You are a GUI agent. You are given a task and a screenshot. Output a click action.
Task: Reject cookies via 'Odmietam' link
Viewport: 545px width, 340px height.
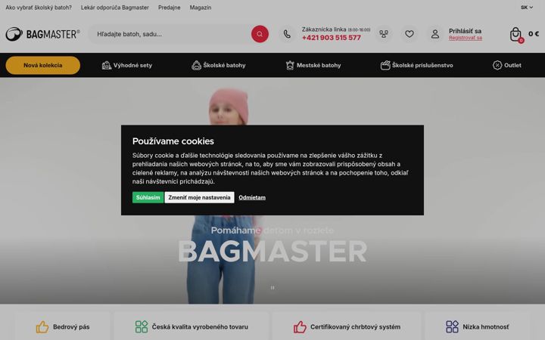252,197
